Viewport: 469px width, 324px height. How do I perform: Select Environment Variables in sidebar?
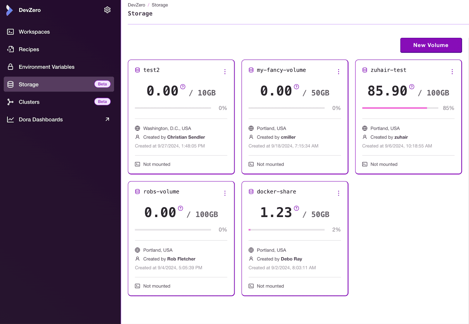pos(46,67)
